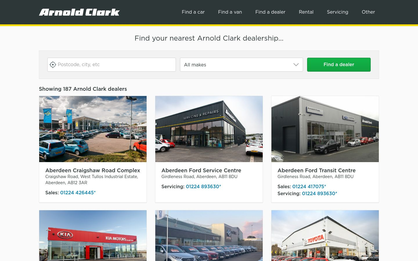This screenshot has width=418, height=261.
Task: Open the Find a van menu
Action: [230, 12]
